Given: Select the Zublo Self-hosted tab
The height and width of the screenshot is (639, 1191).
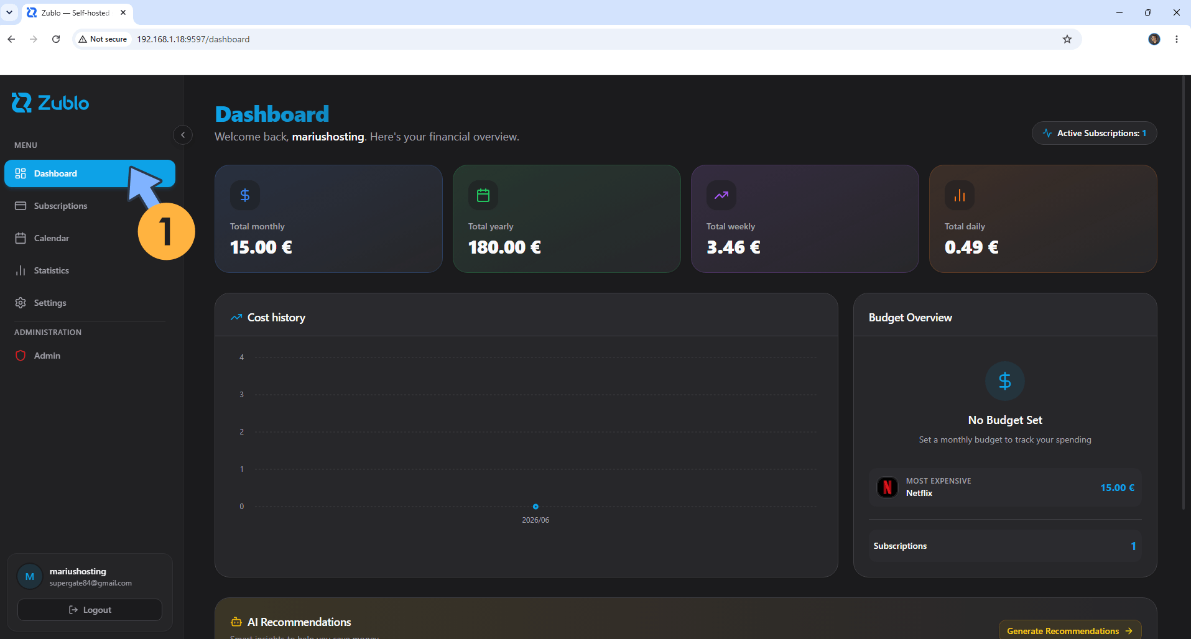Looking at the screenshot, I should click(76, 13).
